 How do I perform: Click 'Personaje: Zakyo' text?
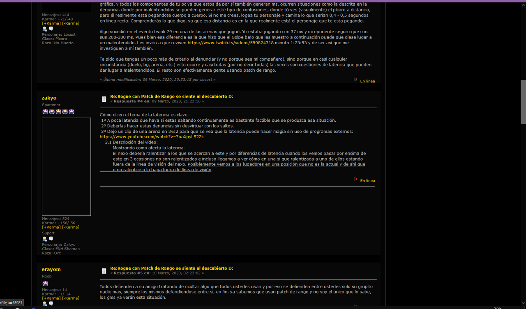click(x=59, y=245)
